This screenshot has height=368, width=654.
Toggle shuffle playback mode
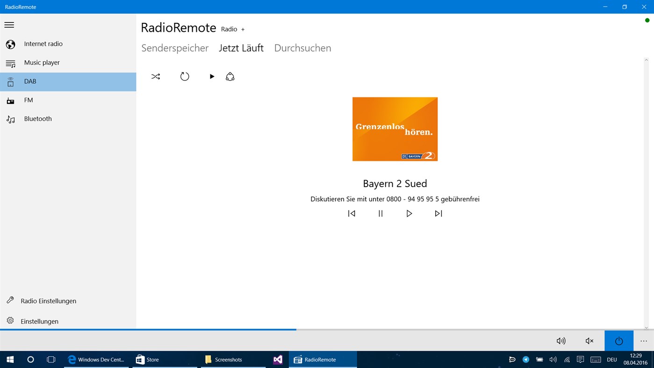(156, 76)
